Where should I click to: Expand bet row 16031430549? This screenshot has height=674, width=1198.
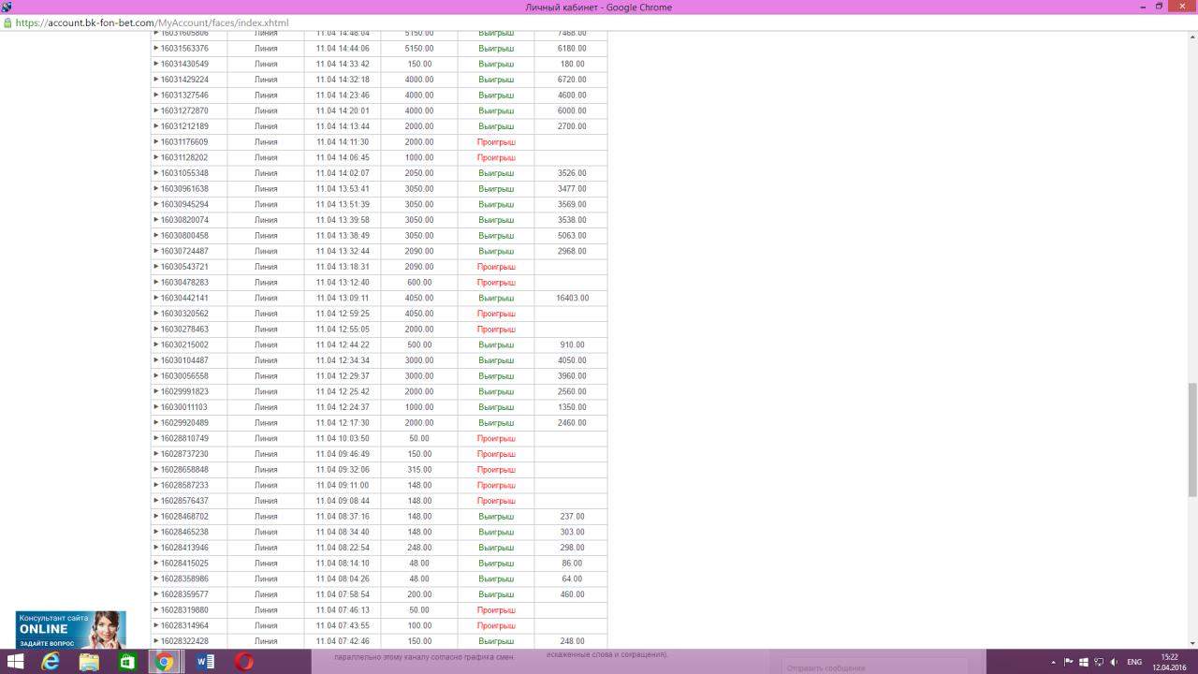pyautogui.click(x=156, y=64)
